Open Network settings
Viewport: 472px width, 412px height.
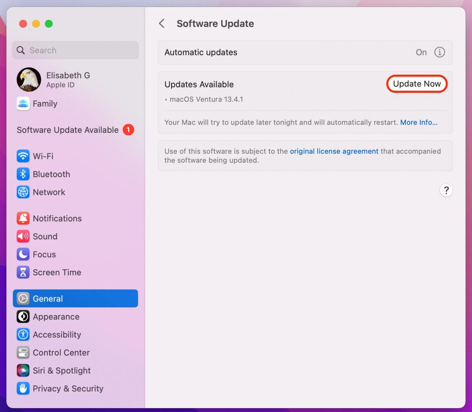click(x=49, y=192)
